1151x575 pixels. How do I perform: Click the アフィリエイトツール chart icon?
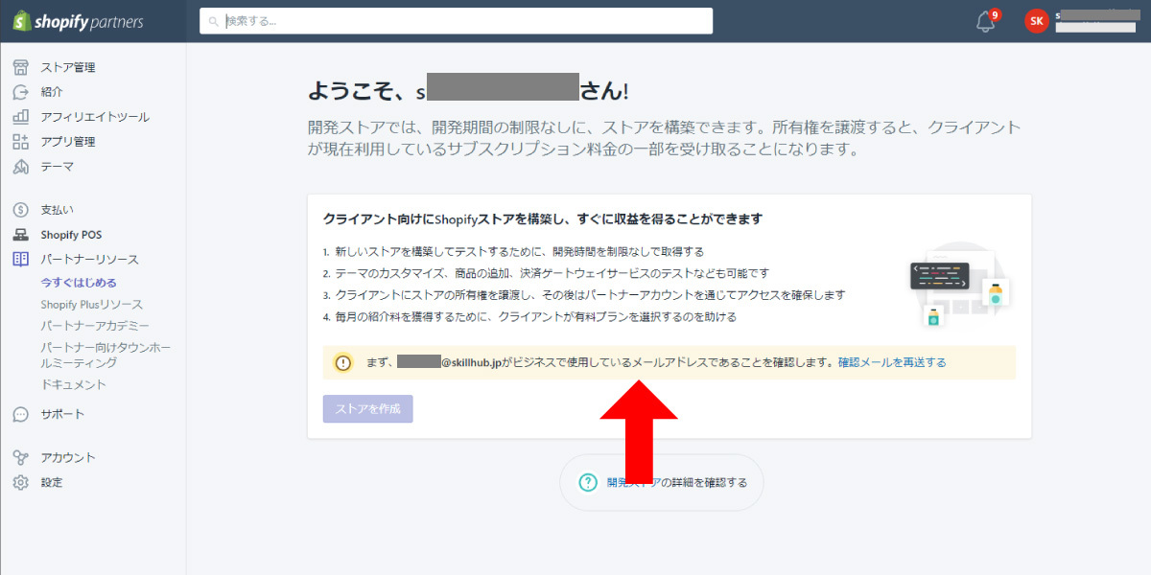click(x=21, y=117)
